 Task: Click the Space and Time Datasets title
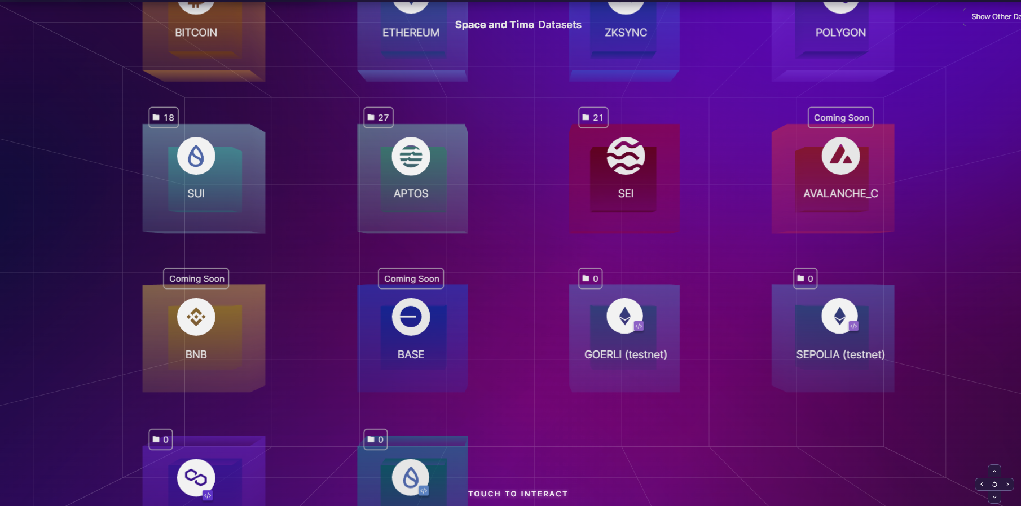coord(518,25)
